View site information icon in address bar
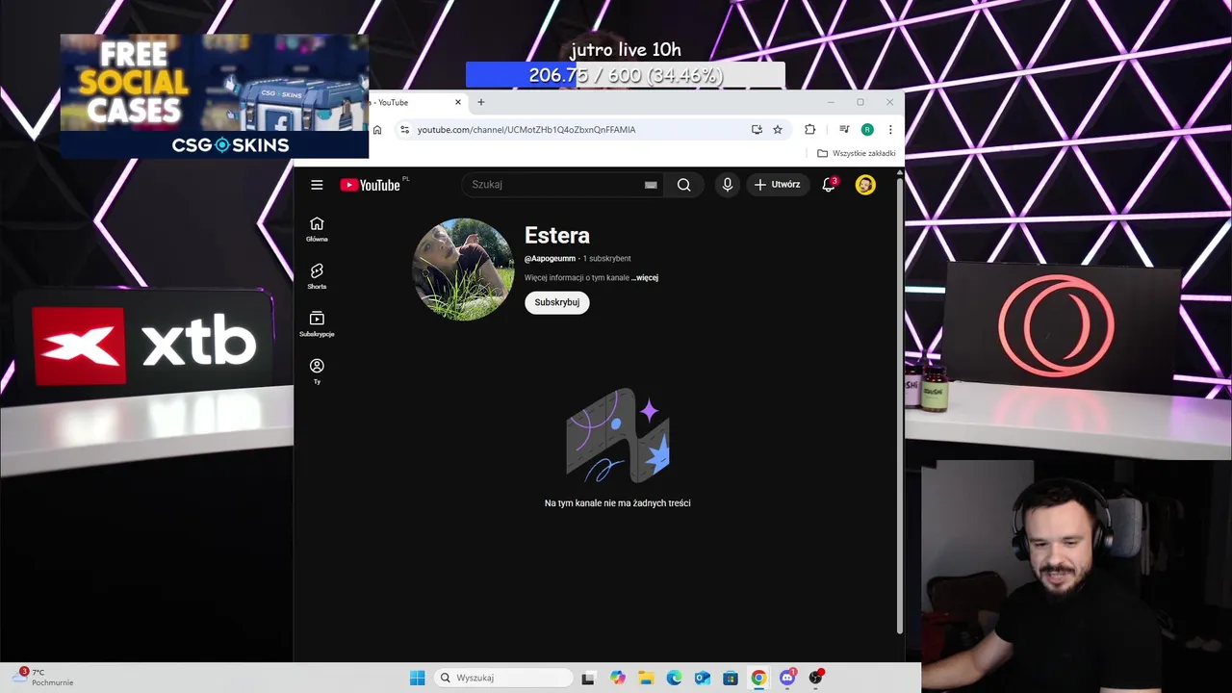This screenshot has width=1232, height=693. (x=404, y=130)
